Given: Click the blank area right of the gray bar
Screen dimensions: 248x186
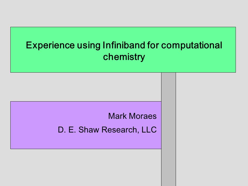Looking at the screenshot, I should [212, 129].
